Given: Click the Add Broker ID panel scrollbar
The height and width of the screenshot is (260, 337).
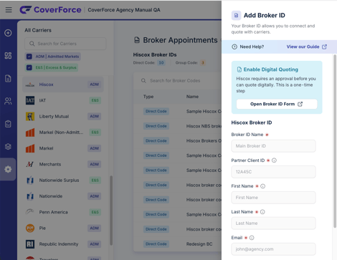Looking at the screenshot, I should coord(335,141).
